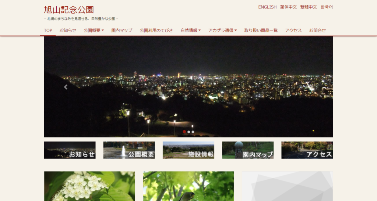Open the 園内マップ thumbnail banner
This screenshot has height=201, width=377.
coord(248,150)
